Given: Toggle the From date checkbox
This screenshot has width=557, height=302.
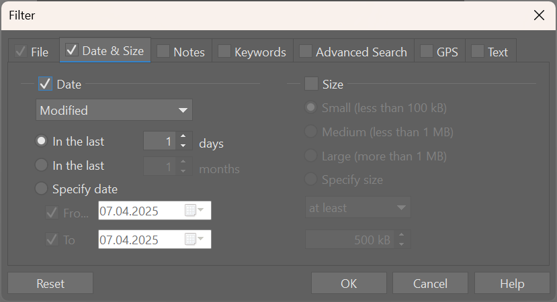Looking at the screenshot, I should (x=52, y=213).
